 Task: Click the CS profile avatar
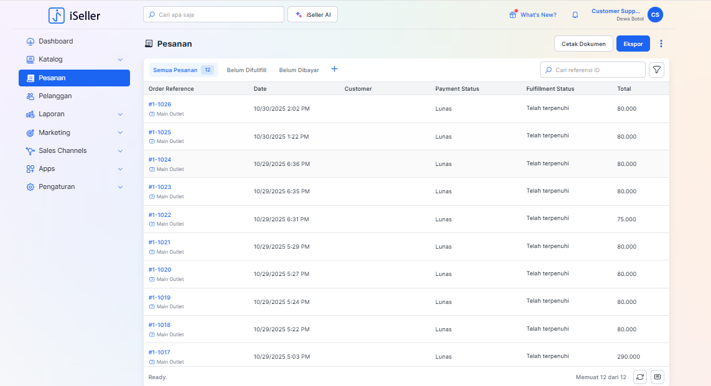coord(655,15)
